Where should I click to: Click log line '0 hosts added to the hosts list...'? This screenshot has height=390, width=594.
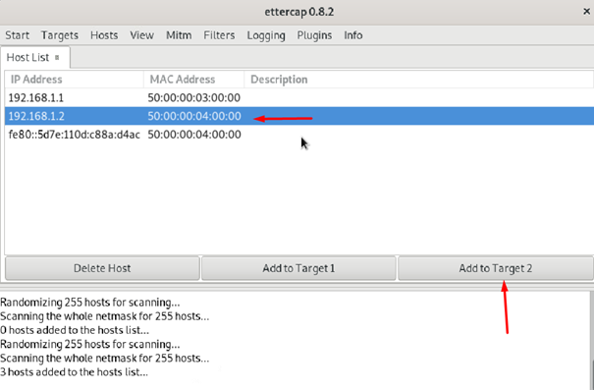point(75,330)
